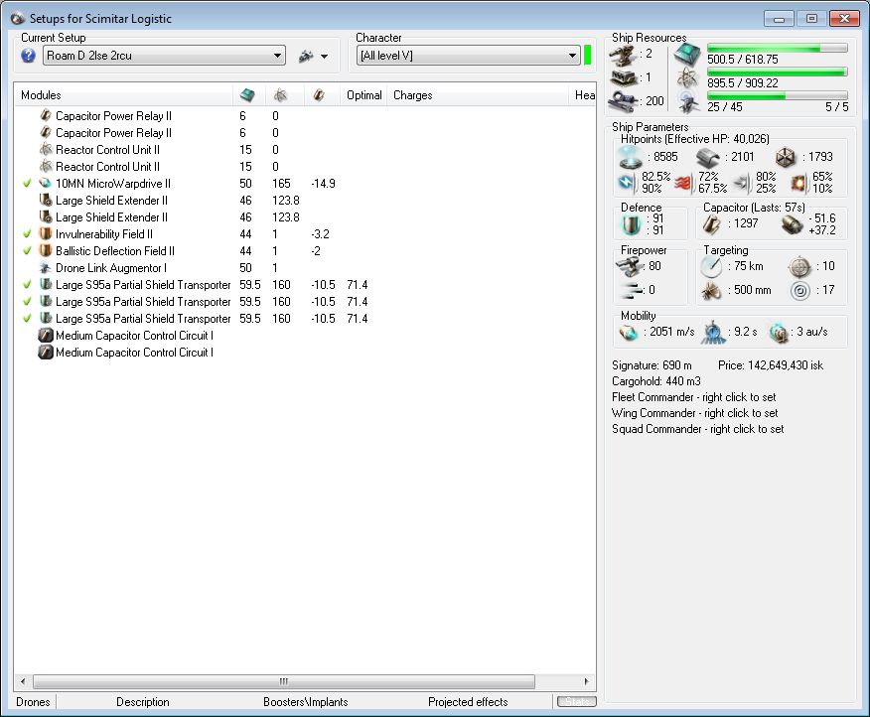This screenshot has height=717, width=870.
Task: Click the calibration icon showing 200
Action: coord(623,101)
